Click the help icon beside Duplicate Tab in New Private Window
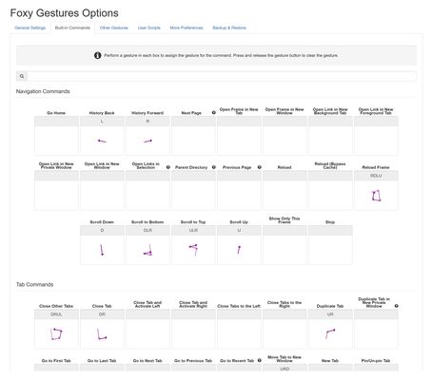The image size is (433, 380). [397, 306]
